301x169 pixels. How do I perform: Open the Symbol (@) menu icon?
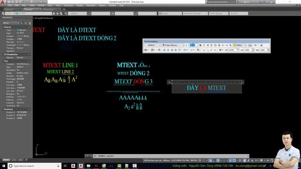coord(221,50)
